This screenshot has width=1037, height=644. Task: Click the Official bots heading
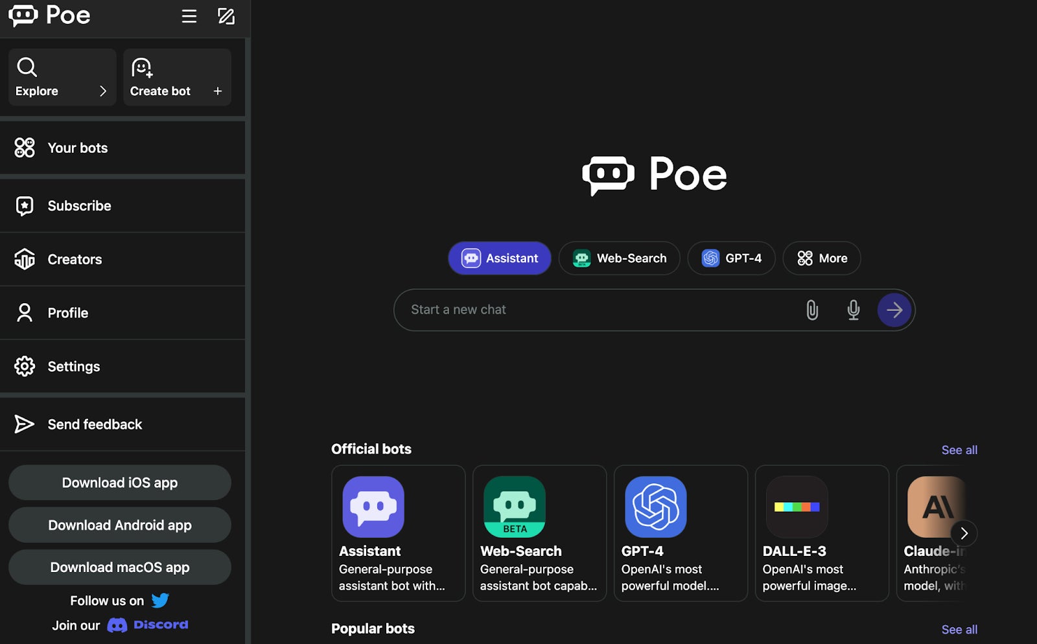pyautogui.click(x=371, y=449)
